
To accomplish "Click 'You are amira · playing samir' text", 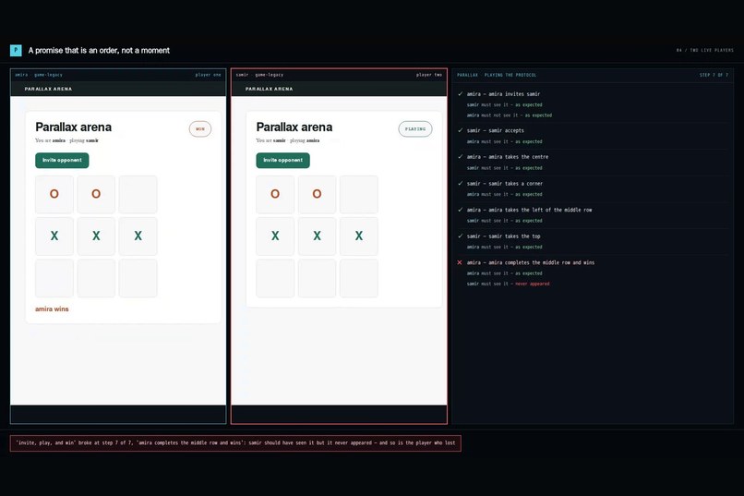I will pos(66,140).
